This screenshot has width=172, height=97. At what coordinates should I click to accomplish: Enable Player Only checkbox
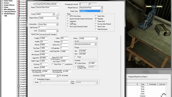coord(96,21)
